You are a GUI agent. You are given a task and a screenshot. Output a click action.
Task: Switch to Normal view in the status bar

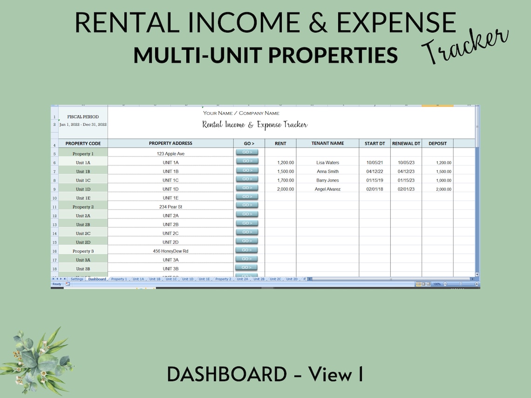[418, 284]
